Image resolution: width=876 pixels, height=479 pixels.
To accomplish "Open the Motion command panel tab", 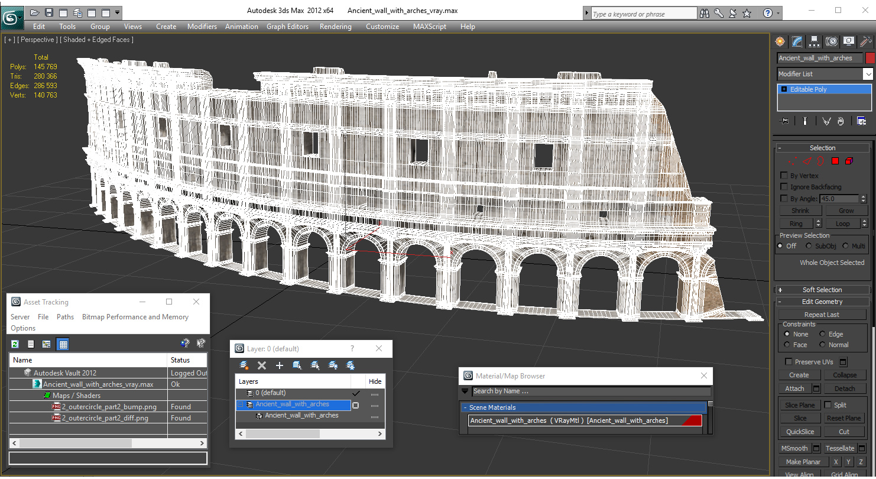I will [832, 41].
